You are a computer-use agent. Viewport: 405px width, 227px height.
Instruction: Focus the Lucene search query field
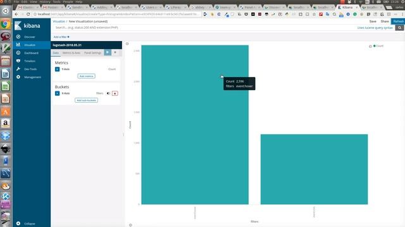(x=204, y=28)
